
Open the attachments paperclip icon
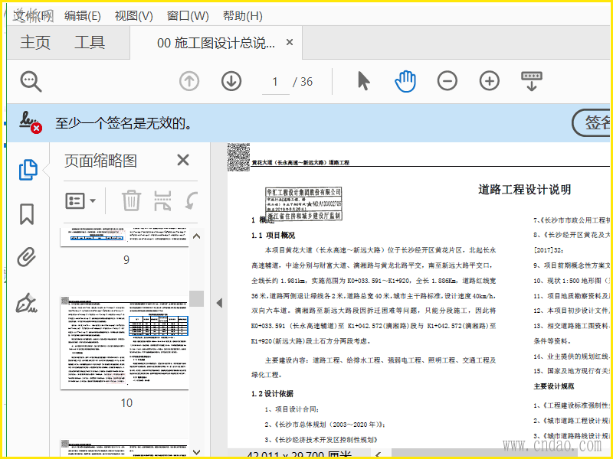[27, 257]
